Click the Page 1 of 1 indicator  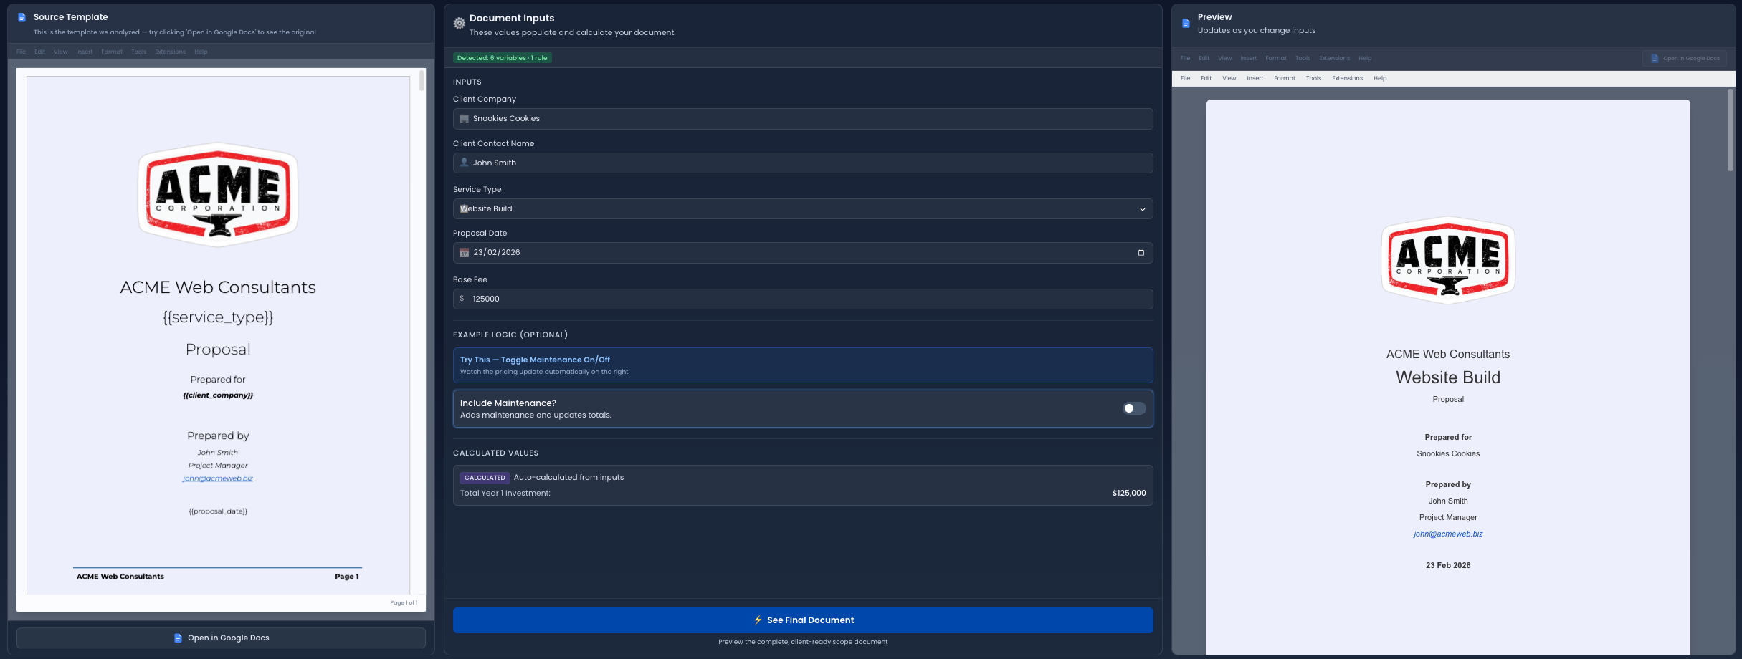404,603
